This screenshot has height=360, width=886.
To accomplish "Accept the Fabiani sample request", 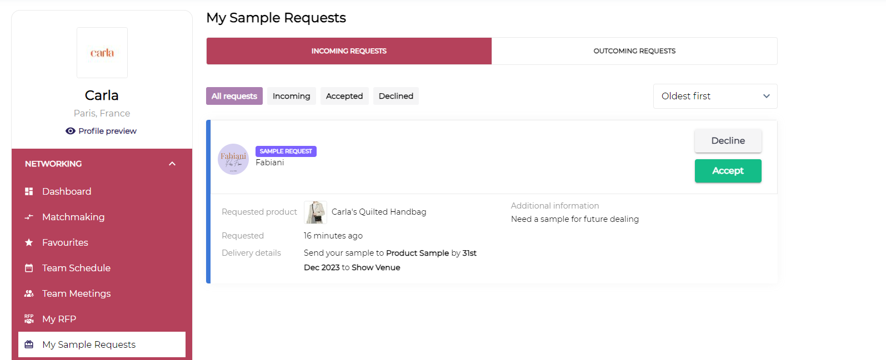I will coord(728,171).
